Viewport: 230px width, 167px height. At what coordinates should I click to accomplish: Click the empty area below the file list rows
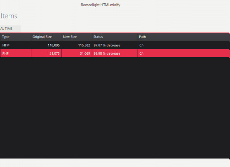(x=115, y=108)
